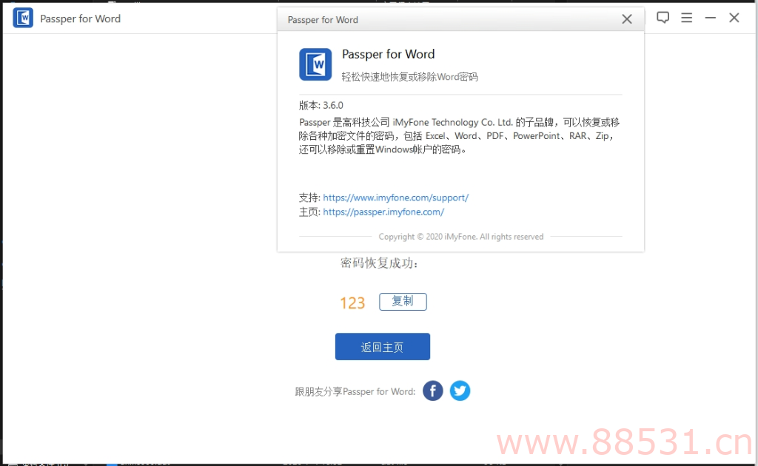This screenshot has height=466, width=758.
Task: Click 返回主页 to return home
Action: pos(383,347)
